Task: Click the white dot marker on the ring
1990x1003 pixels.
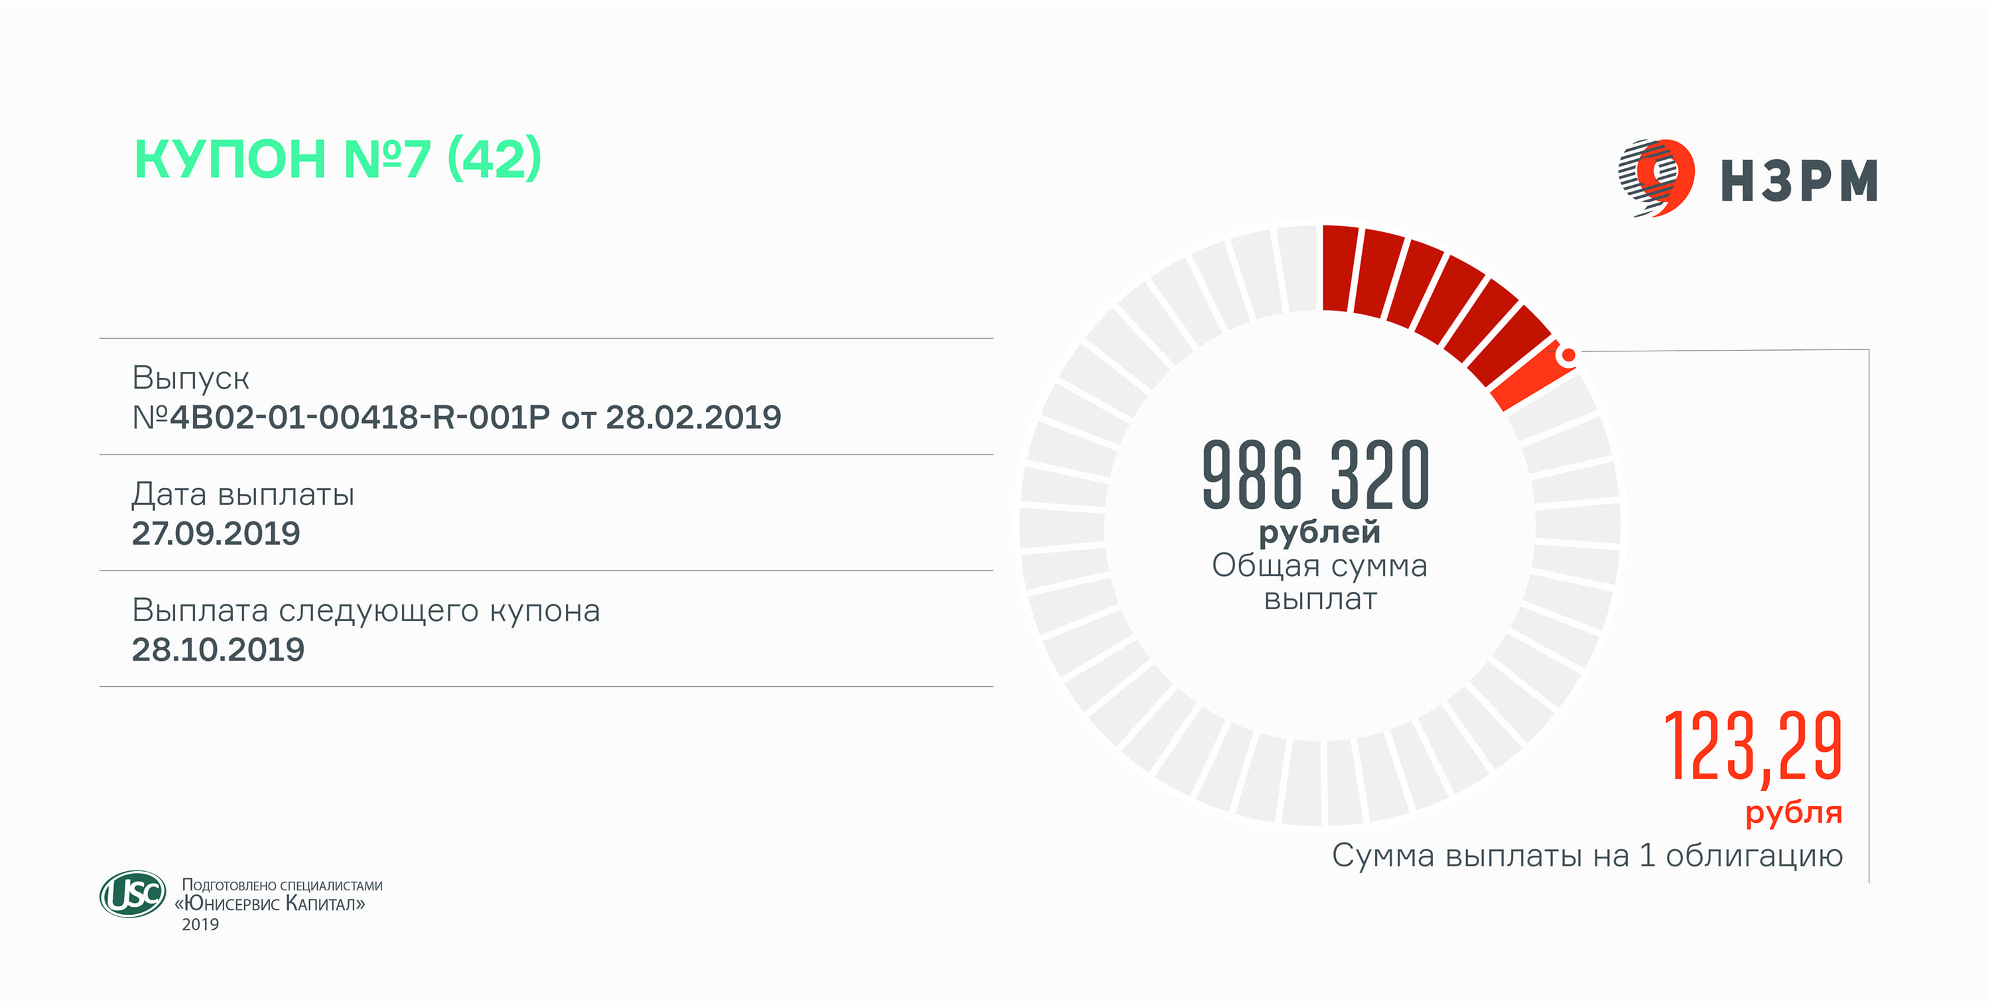Action: click(1568, 356)
